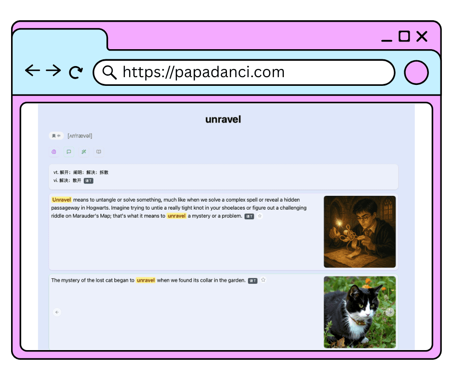Screen dimensions: 453x380
Task: Play the US pronunciation audio for unravel
Action: 56,136
